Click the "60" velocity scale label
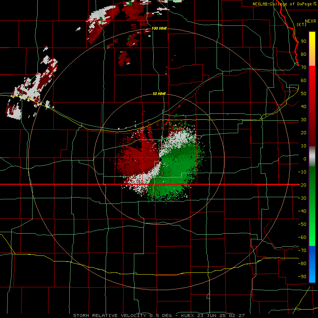Screen dimensions: 318x318 [304, 81]
